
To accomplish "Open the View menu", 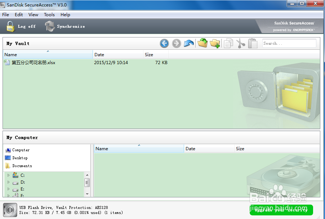I will tap(34, 15).
